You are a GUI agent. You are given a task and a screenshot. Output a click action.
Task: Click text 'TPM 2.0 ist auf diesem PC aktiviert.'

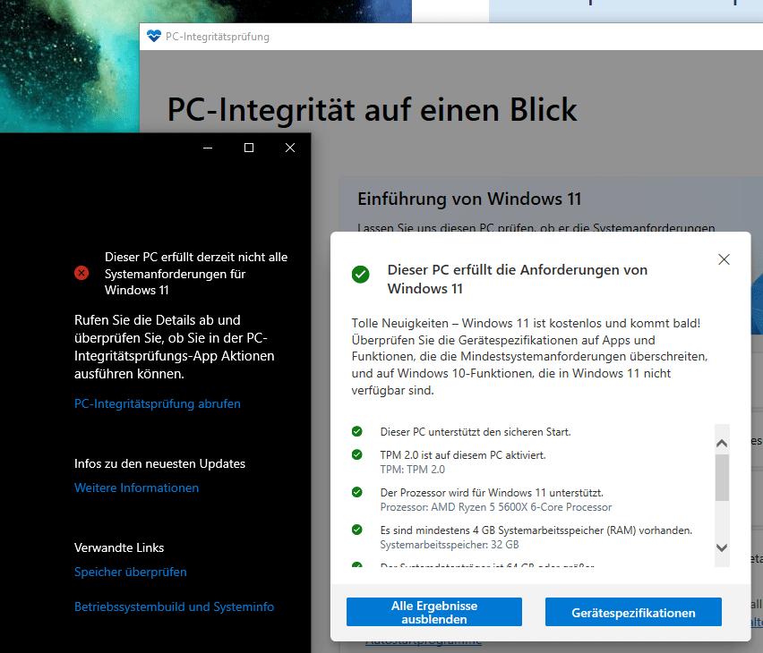(463, 455)
